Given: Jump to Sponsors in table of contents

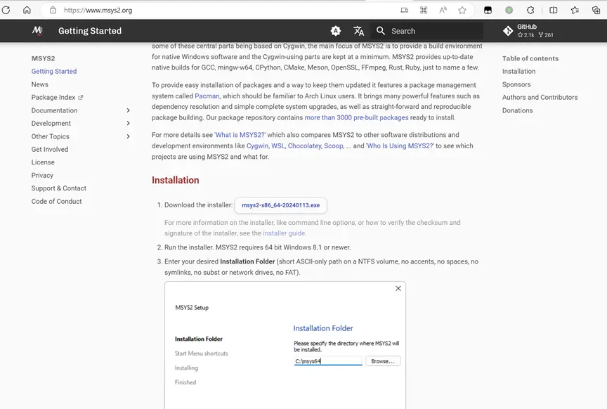Looking at the screenshot, I should click(x=516, y=84).
